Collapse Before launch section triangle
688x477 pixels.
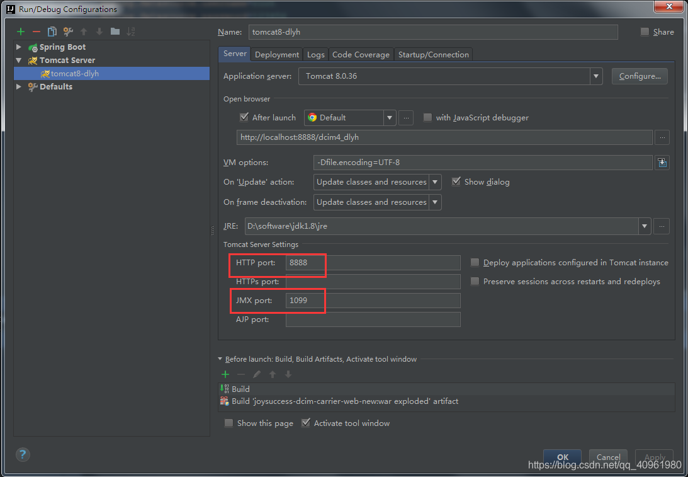[x=220, y=359]
